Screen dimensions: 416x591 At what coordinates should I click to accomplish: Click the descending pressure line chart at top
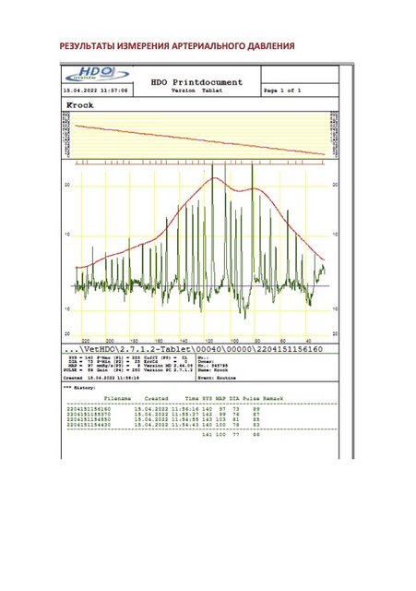coord(200,135)
